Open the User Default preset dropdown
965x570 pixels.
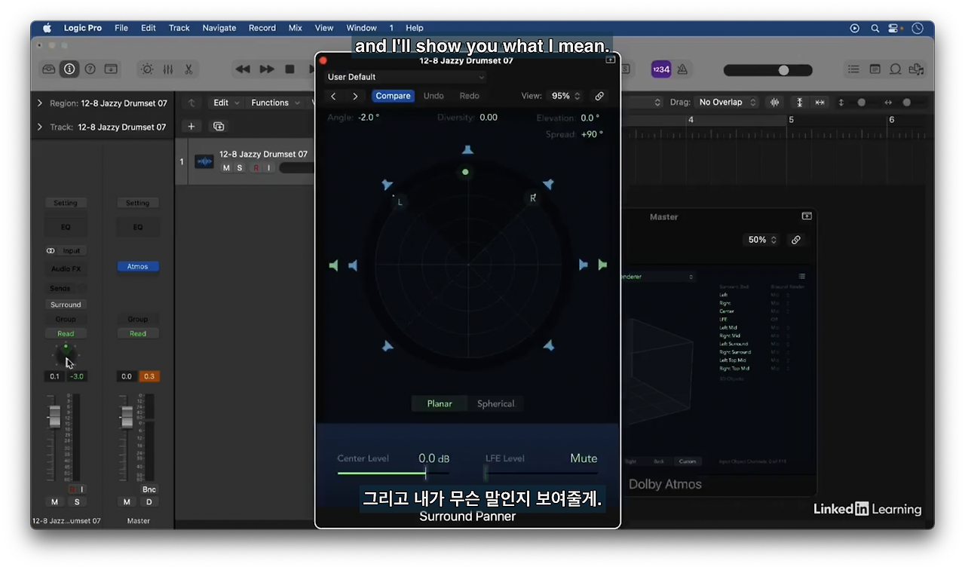point(406,77)
